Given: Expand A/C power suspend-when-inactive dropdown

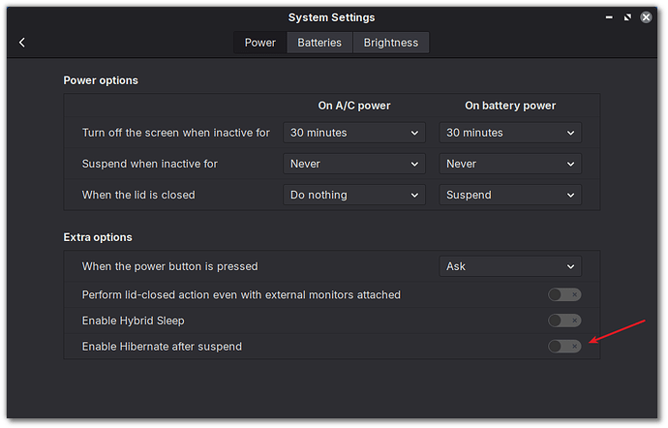Looking at the screenshot, I should point(354,164).
